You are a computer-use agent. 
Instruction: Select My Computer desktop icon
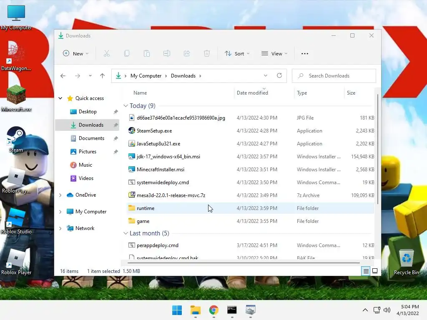16,17
